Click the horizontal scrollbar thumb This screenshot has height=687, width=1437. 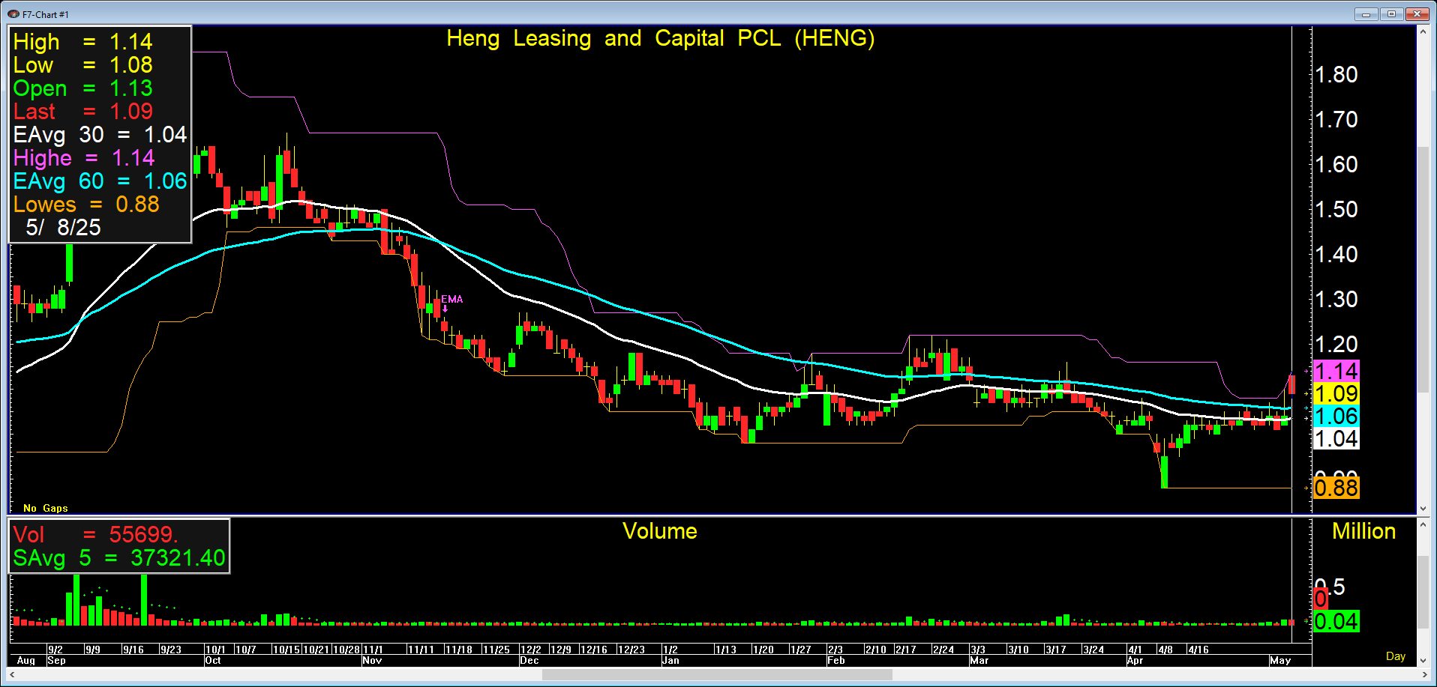point(717,674)
